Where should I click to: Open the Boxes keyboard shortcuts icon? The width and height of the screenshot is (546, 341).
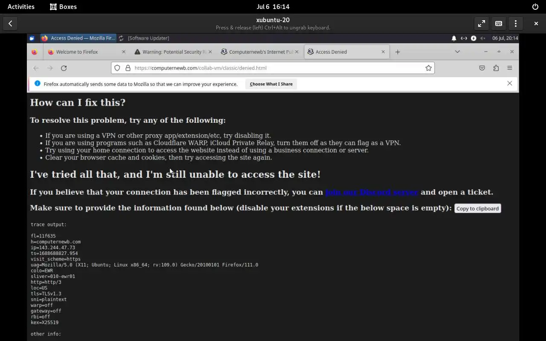point(498,23)
